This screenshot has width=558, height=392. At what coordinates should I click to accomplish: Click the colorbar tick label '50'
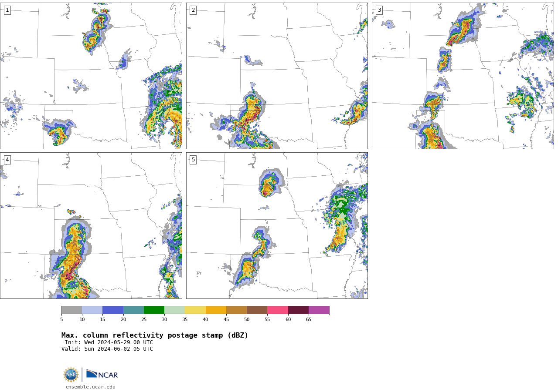click(x=247, y=319)
